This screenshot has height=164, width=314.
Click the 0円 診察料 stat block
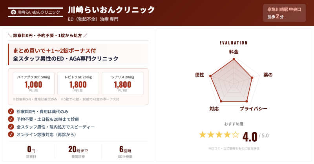click(x=31, y=152)
